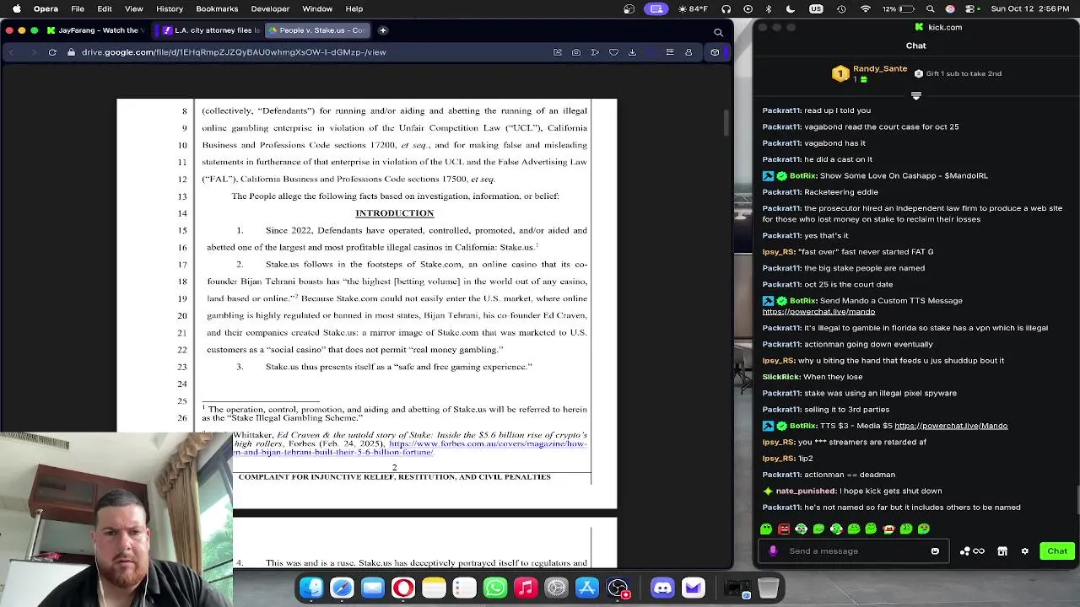
Task: Open the Opera snapshot camera tool
Action: pyautogui.click(x=576, y=52)
